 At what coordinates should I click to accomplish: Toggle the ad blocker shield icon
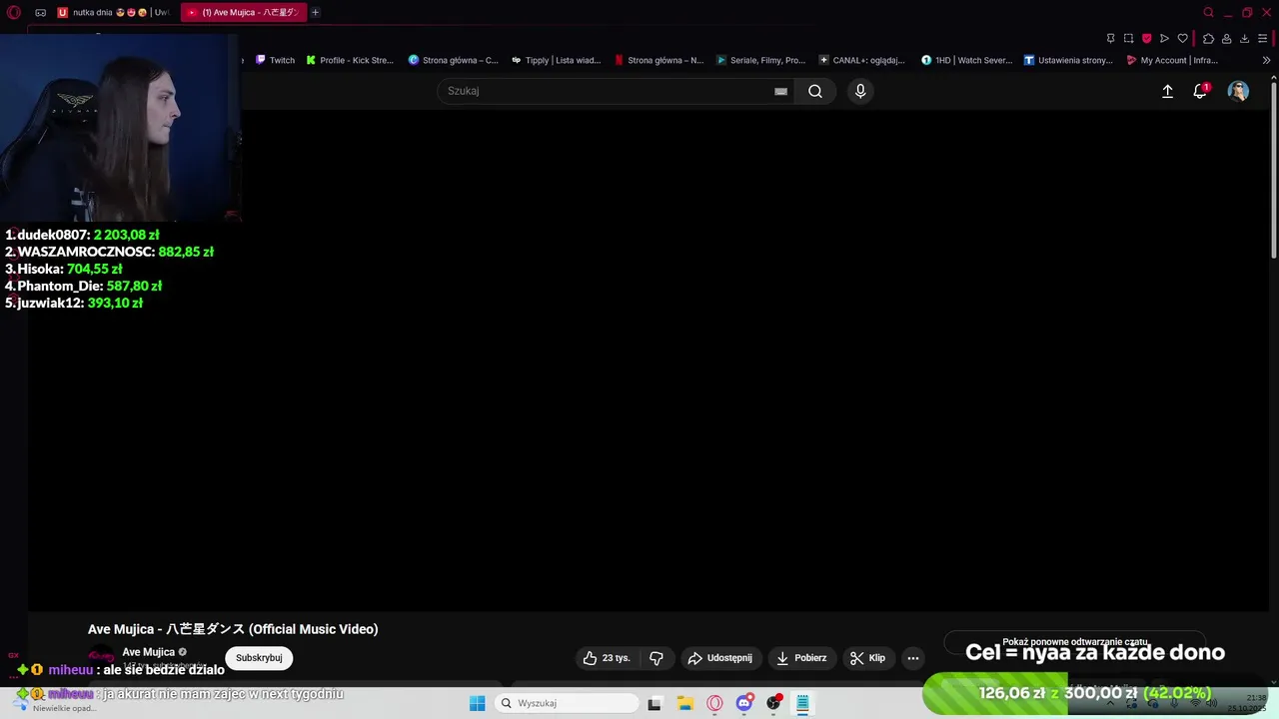[1146, 39]
